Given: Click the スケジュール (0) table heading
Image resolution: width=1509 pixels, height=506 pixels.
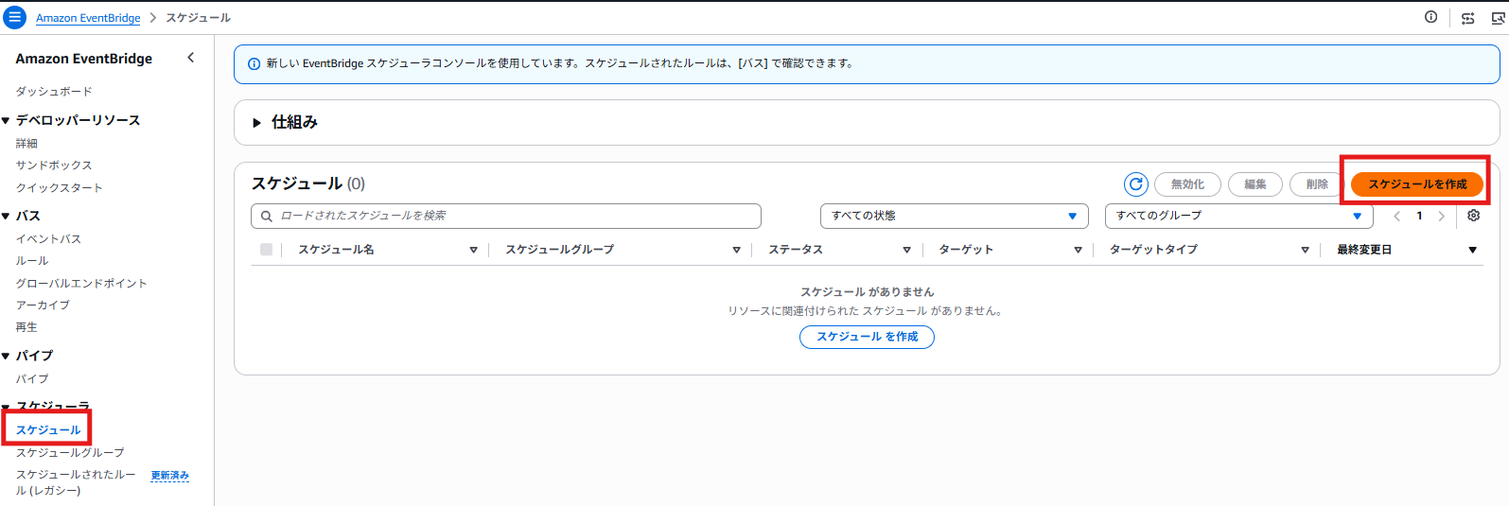Looking at the screenshot, I should 307,183.
